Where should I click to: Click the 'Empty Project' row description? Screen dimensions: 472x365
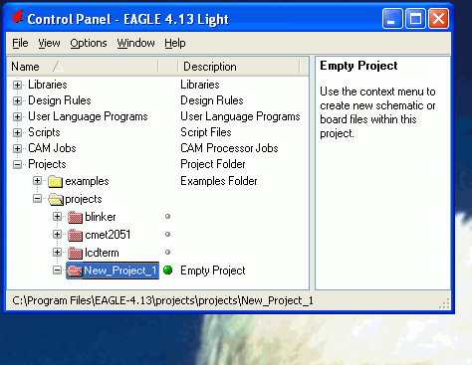click(x=213, y=271)
